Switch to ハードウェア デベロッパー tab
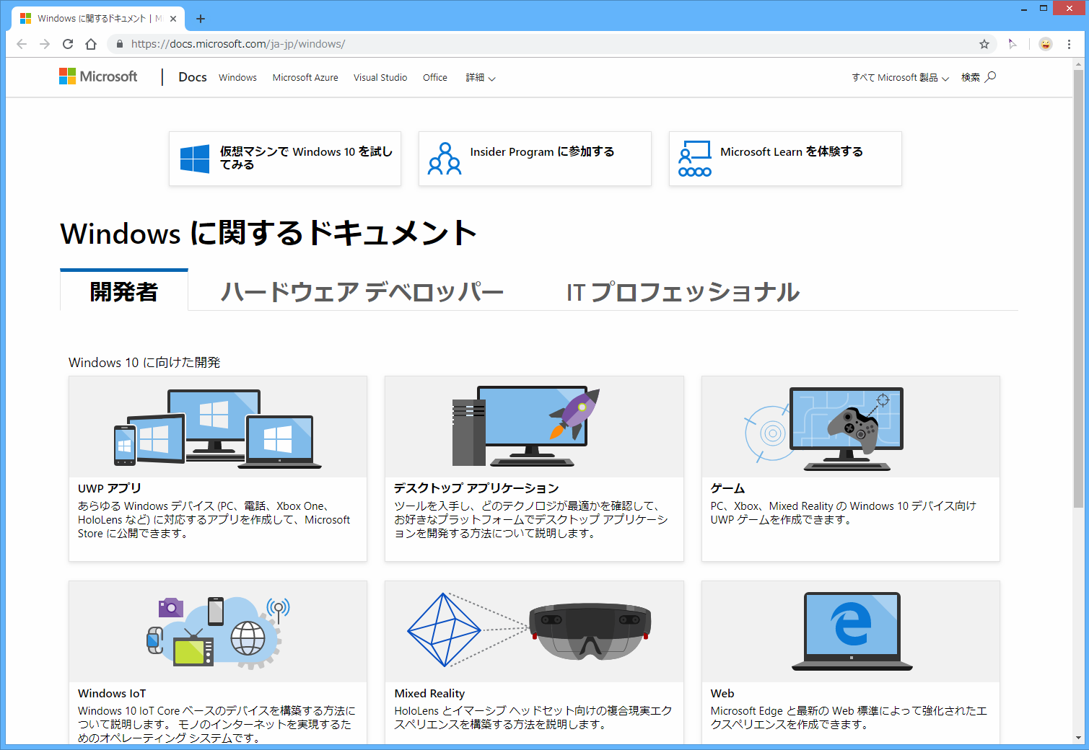1089x750 pixels. click(362, 292)
